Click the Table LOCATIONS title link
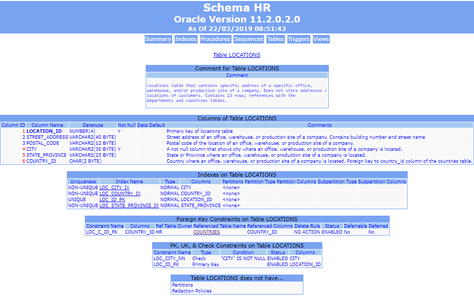 pos(237,55)
